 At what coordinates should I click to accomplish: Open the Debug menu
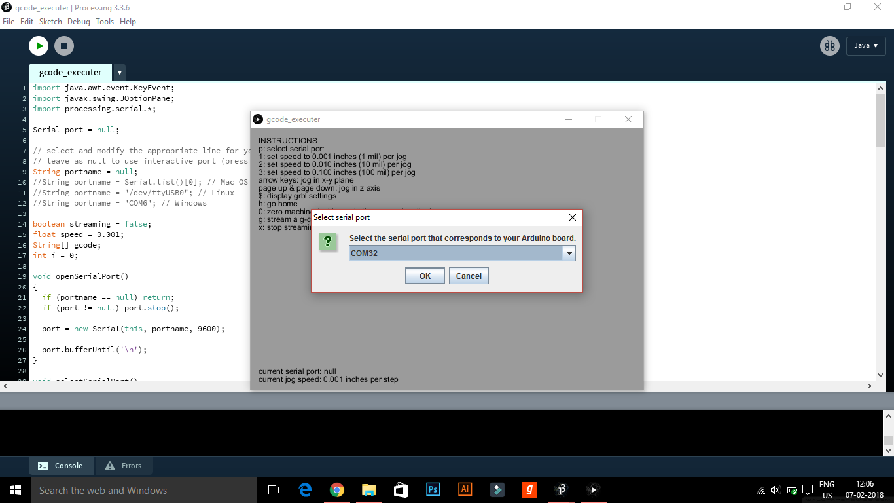tap(79, 21)
